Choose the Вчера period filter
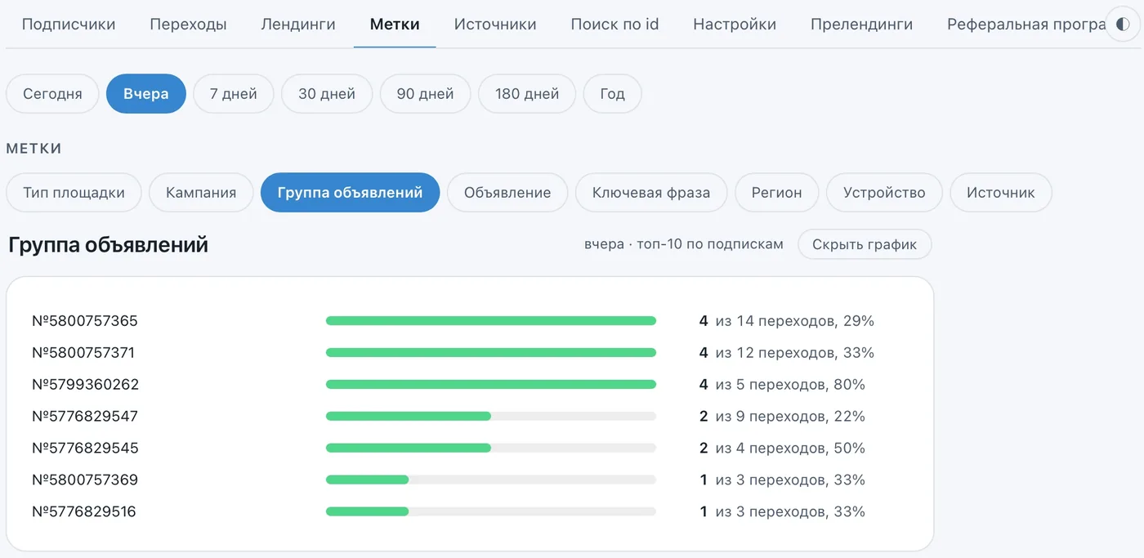The image size is (1144, 558). [x=146, y=94]
